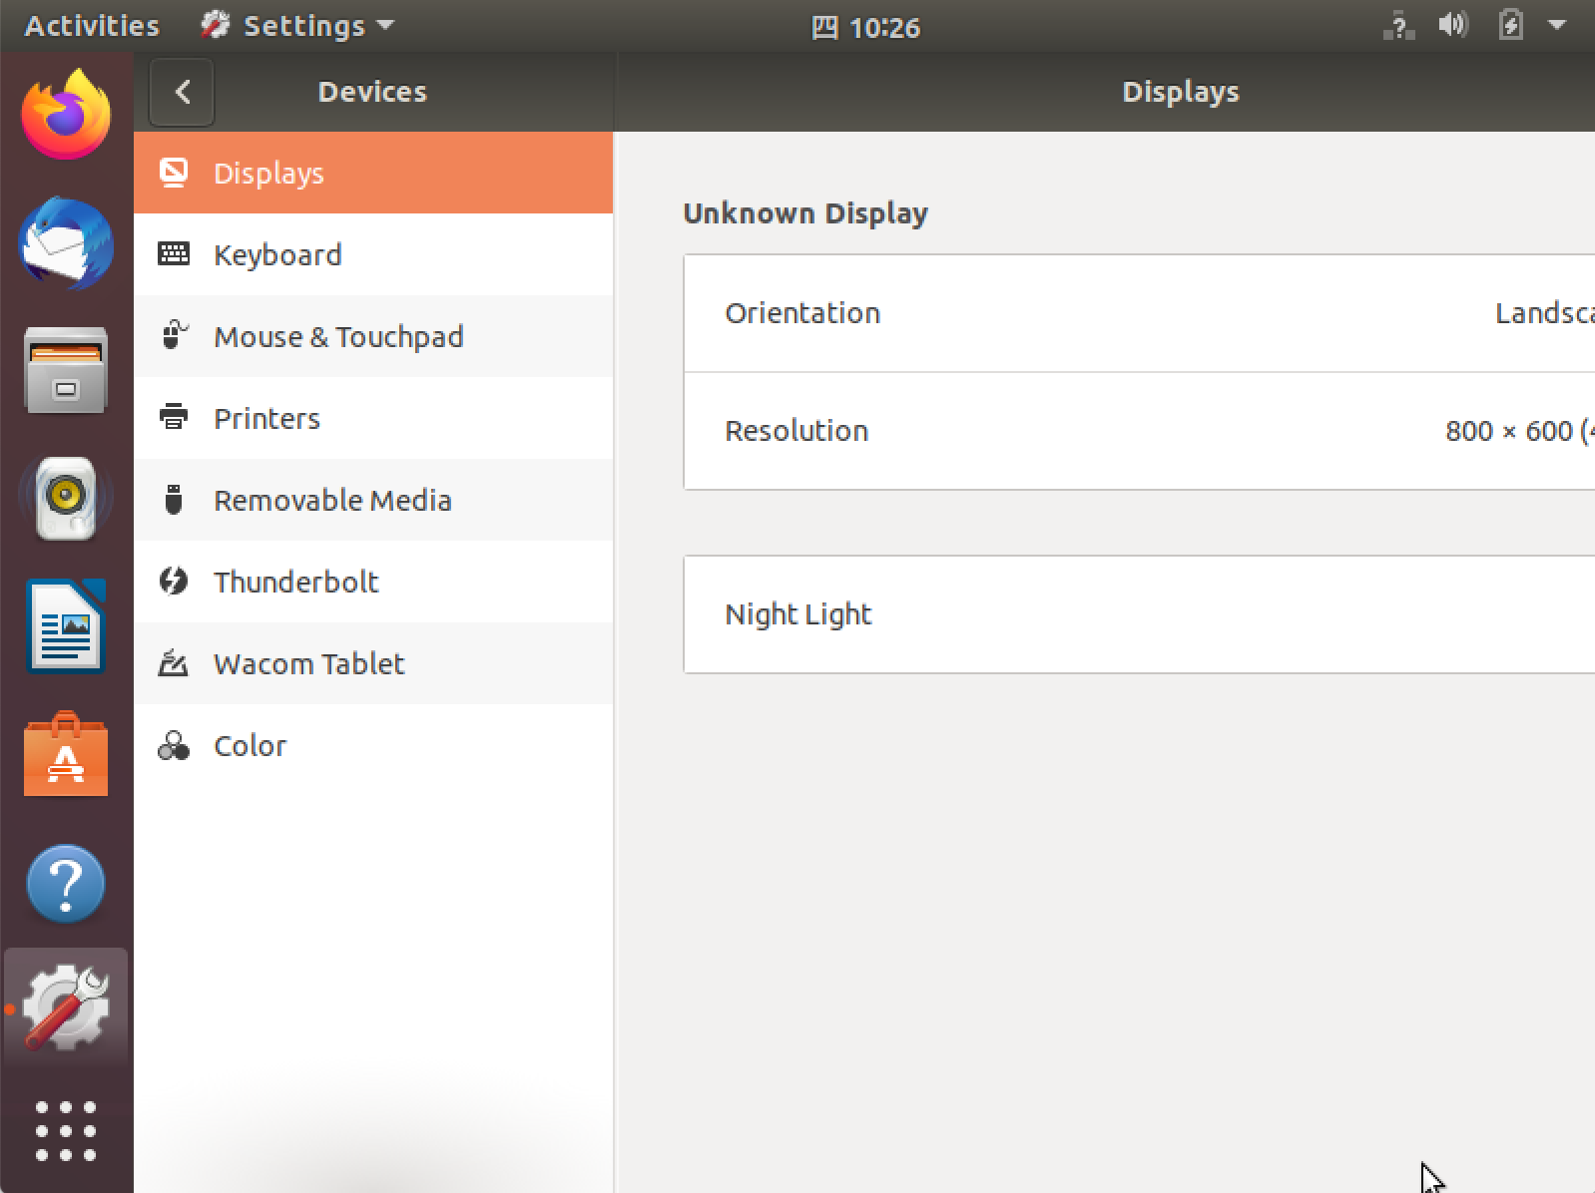Click the battery icon in top bar
This screenshot has width=1595, height=1193.
coord(1510,25)
